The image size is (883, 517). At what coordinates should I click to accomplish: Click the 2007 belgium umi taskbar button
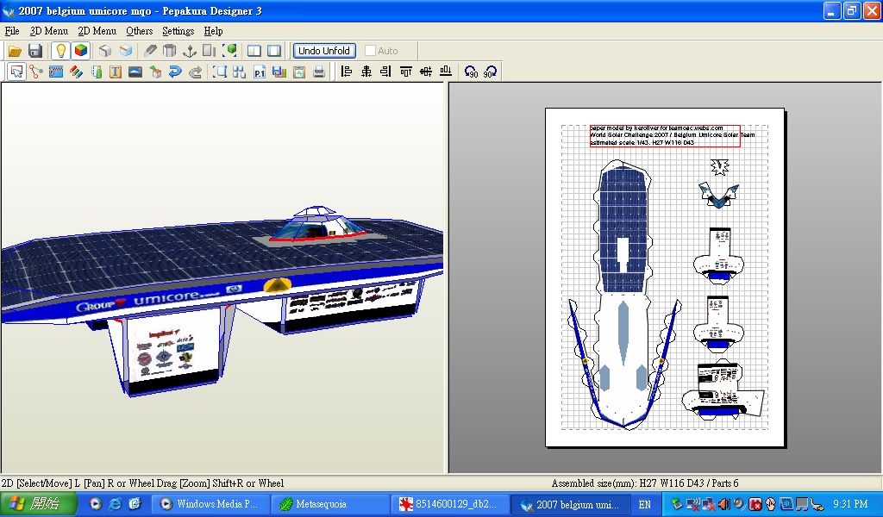[x=570, y=504]
